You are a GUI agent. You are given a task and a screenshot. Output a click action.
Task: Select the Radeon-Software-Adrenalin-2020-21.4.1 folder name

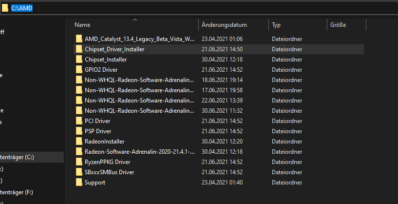click(140, 152)
